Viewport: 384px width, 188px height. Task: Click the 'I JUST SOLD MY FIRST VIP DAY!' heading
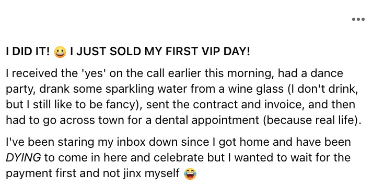160,51
